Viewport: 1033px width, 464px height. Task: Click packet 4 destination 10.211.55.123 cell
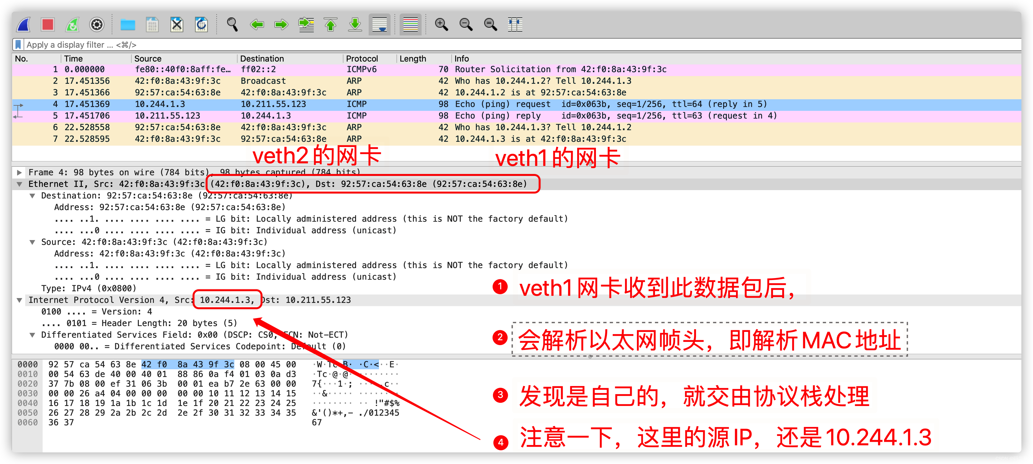pyautogui.click(x=273, y=104)
